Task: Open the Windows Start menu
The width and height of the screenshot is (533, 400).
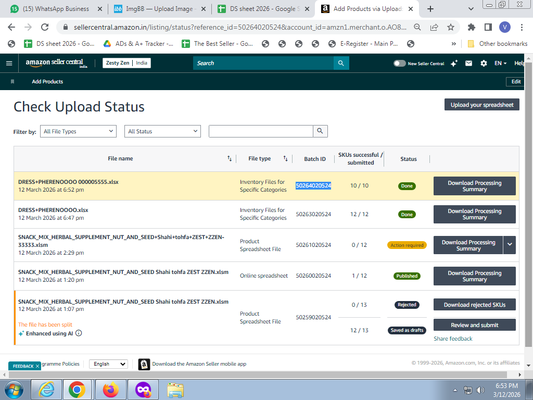Action: (14, 390)
